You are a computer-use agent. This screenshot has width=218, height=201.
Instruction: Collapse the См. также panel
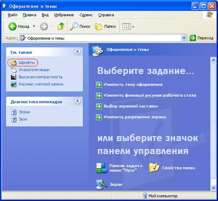pyautogui.click(x=77, y=51)
